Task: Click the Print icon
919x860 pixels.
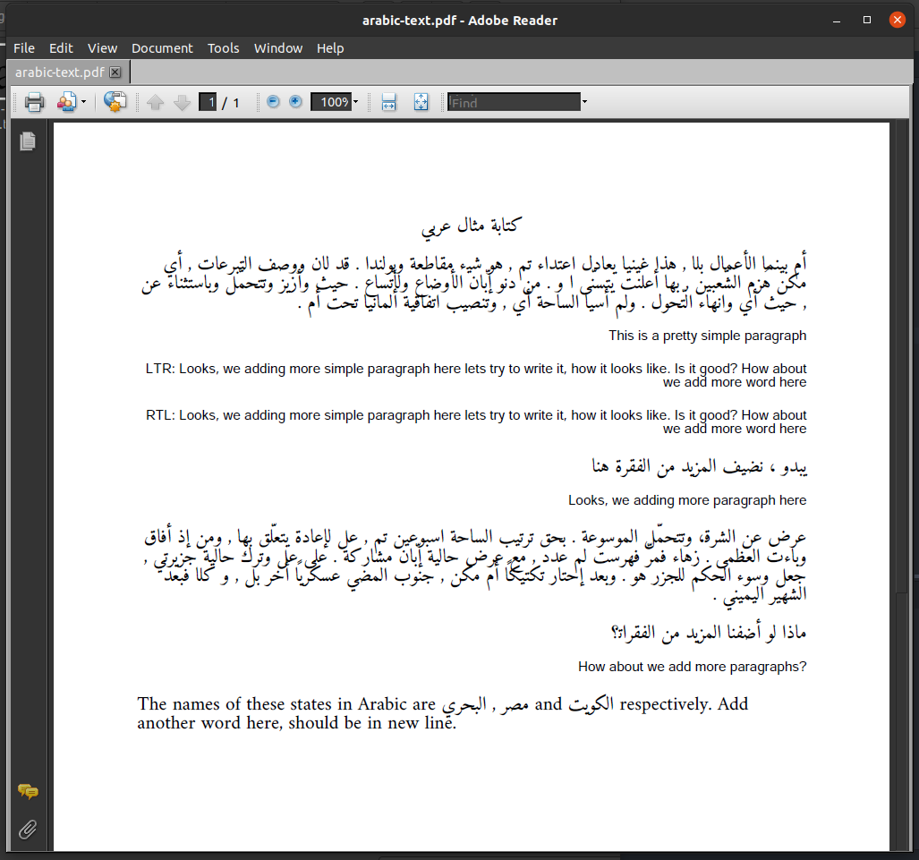Action: pos(33,101)
